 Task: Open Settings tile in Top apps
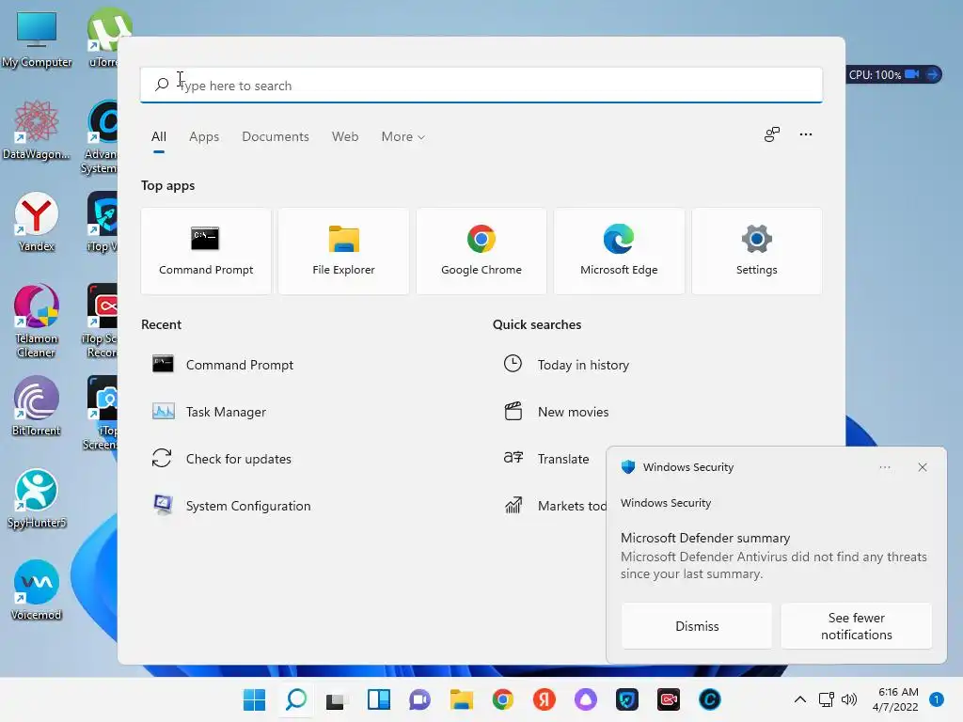(757, 250)
